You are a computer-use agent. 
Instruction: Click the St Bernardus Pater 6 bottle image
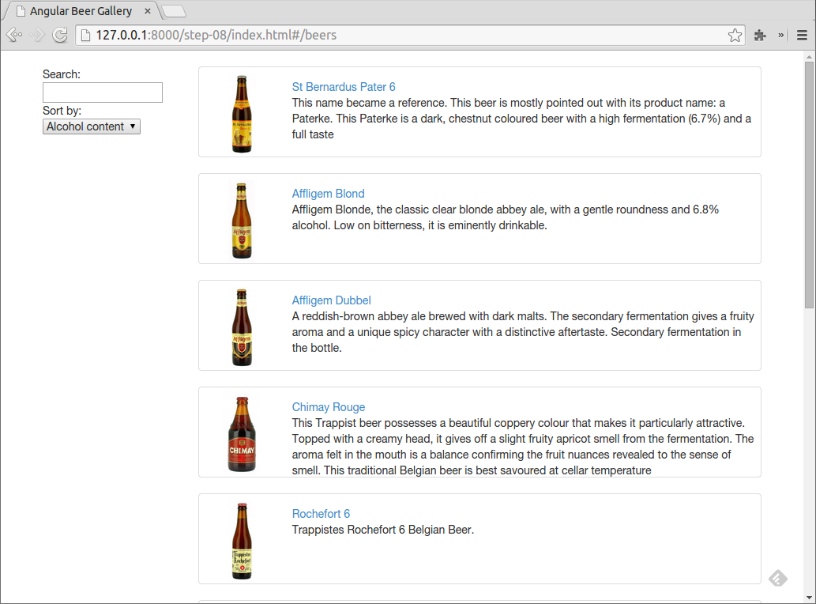point(242,114)
